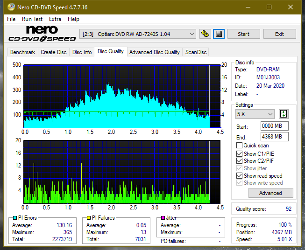Click the disc type DVD-RAM value
The image size is (305, 250).
tap(268, 69)
